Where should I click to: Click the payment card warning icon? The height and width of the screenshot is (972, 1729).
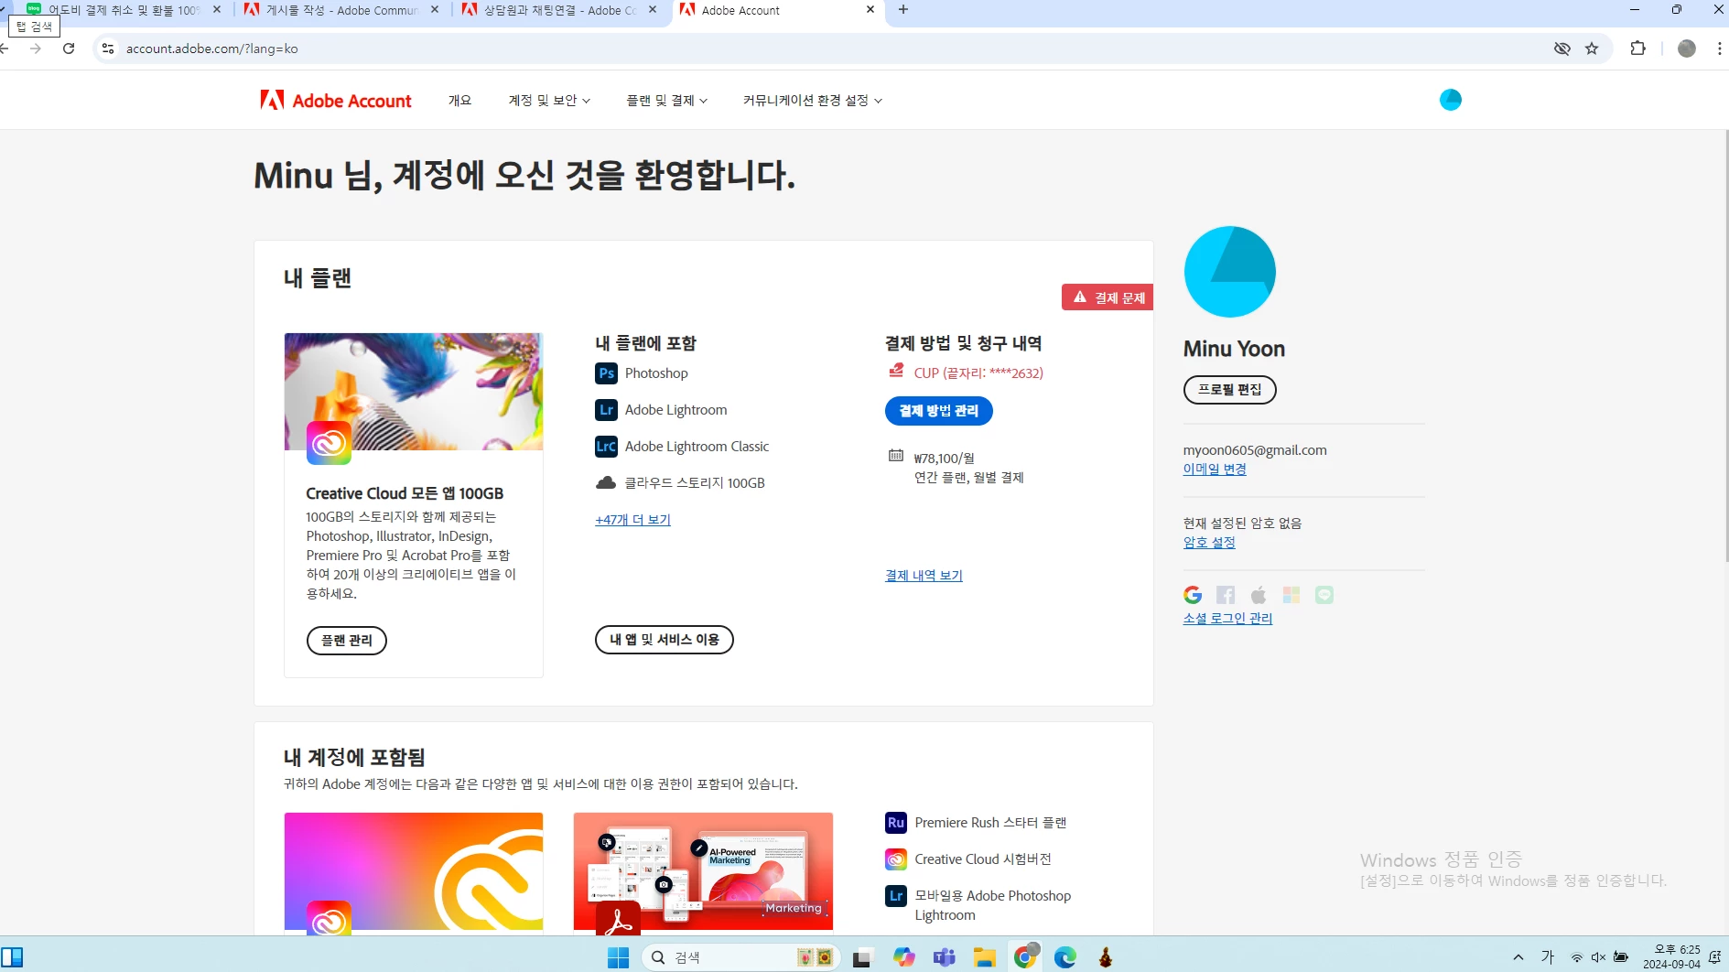[x=896, y=371]
